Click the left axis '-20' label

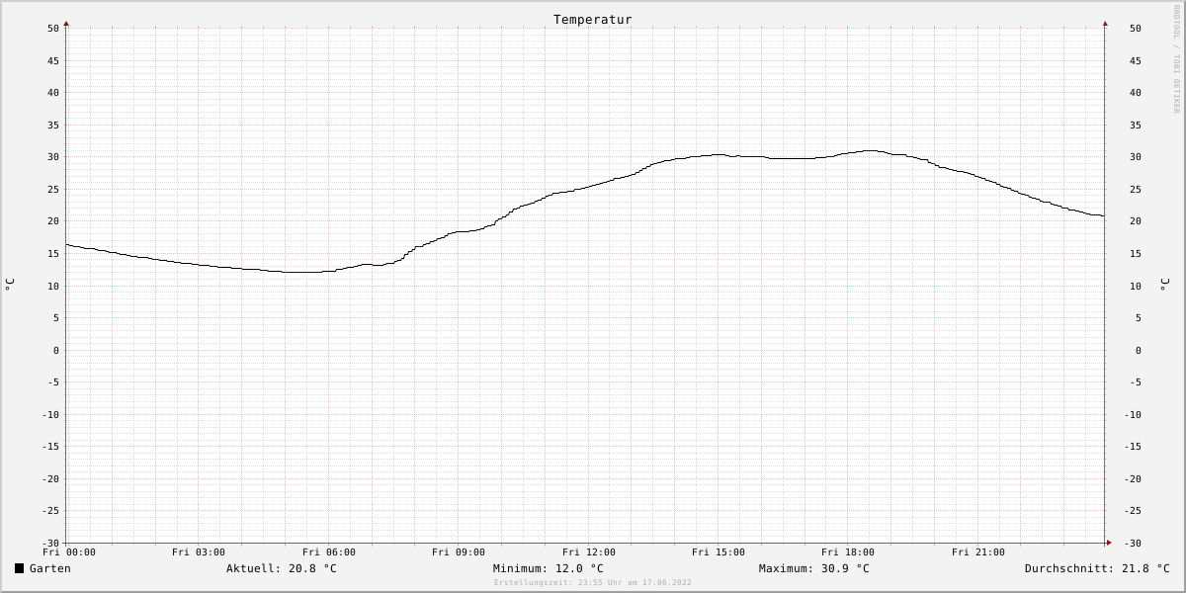click(x=50, y=479)
